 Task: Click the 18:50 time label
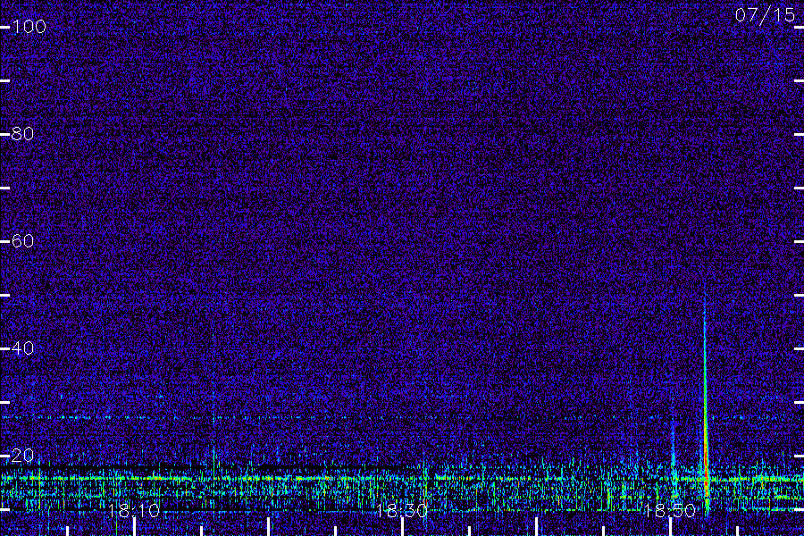click(670, 510)
